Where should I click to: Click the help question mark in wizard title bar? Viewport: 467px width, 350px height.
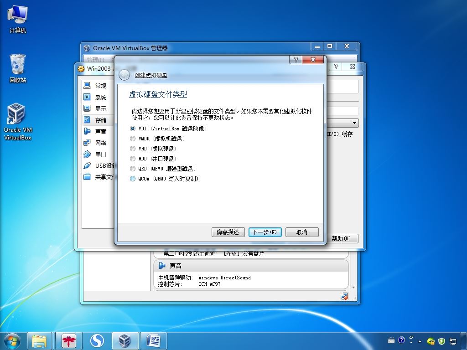click(x=296, y=60)
